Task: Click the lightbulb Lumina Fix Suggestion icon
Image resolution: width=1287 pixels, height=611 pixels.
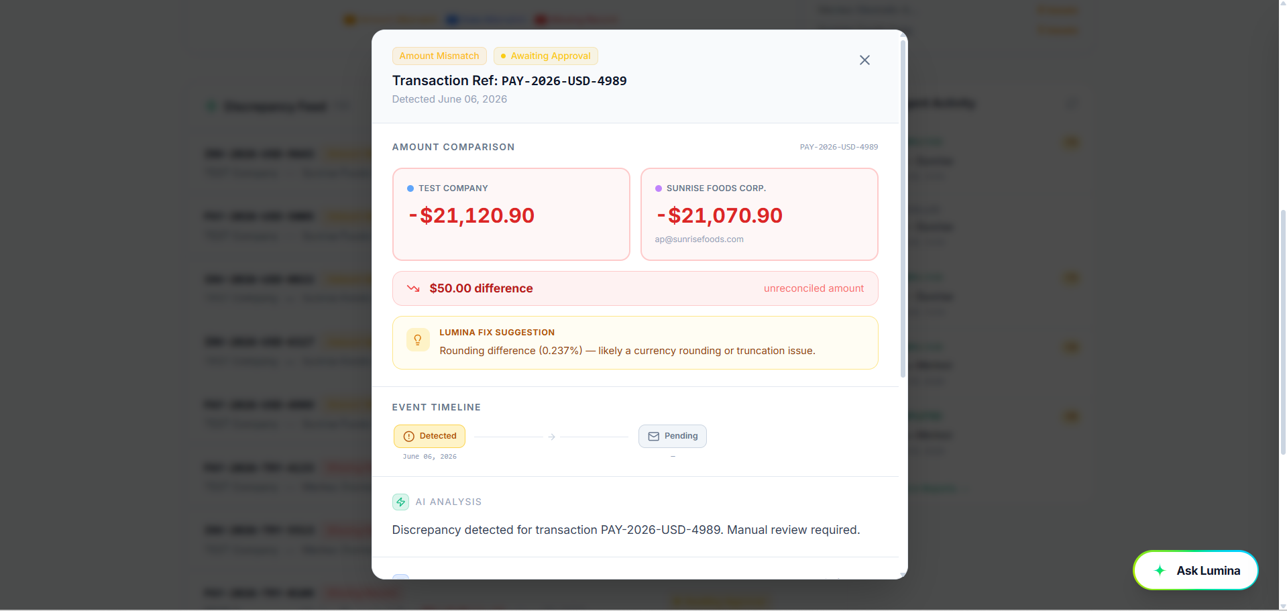Action: click(x=417, y=340)
